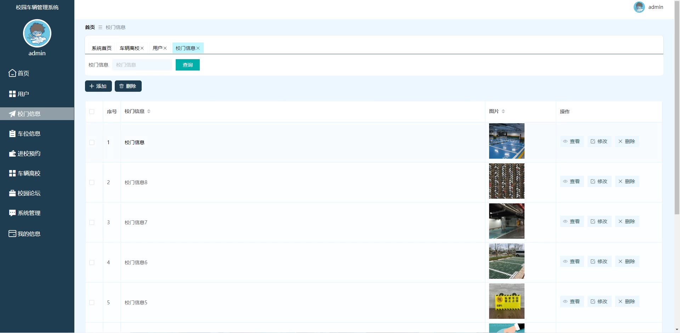680x333 pixels.
Task: Close the 用户 tab
Action: 165,48
